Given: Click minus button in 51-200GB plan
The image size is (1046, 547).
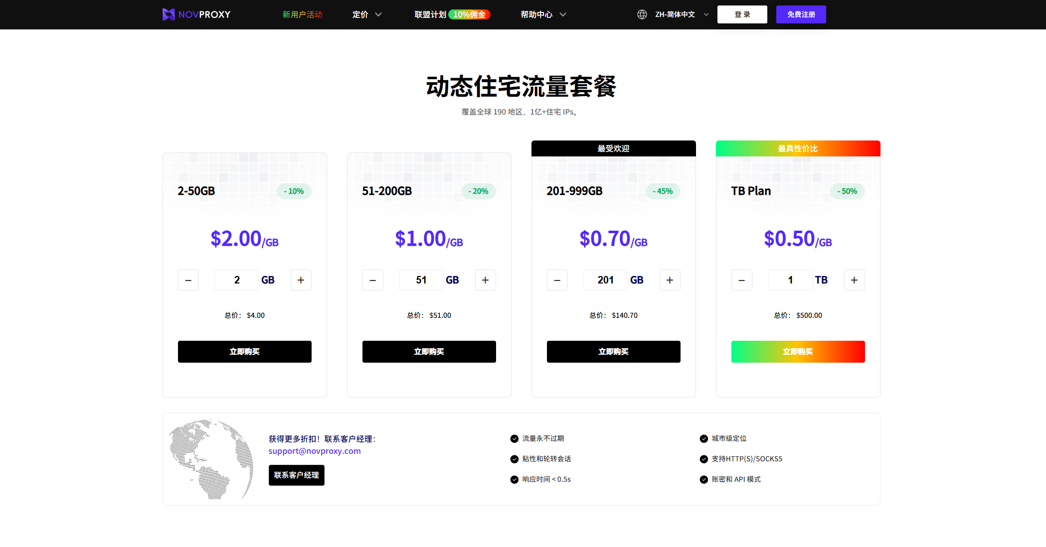Looking at the screenshot, I should tap(373, 280).
